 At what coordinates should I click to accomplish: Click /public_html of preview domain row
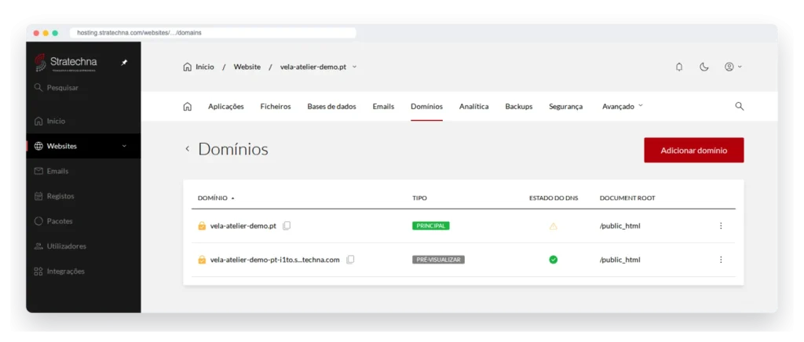(620, 260)
